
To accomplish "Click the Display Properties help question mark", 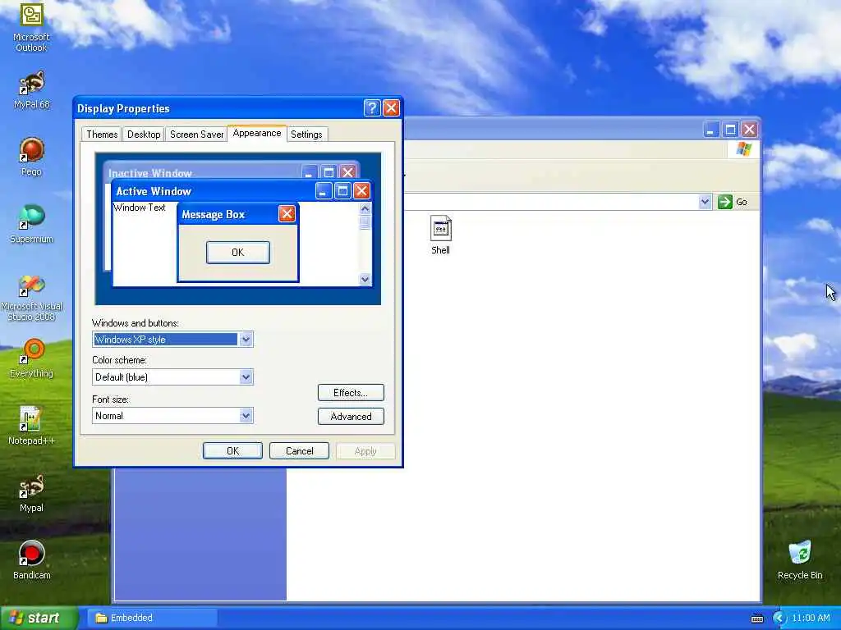I will point(372,108).
